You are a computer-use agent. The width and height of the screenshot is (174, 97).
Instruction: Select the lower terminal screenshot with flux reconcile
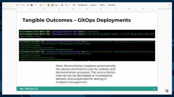pos(87,51)
